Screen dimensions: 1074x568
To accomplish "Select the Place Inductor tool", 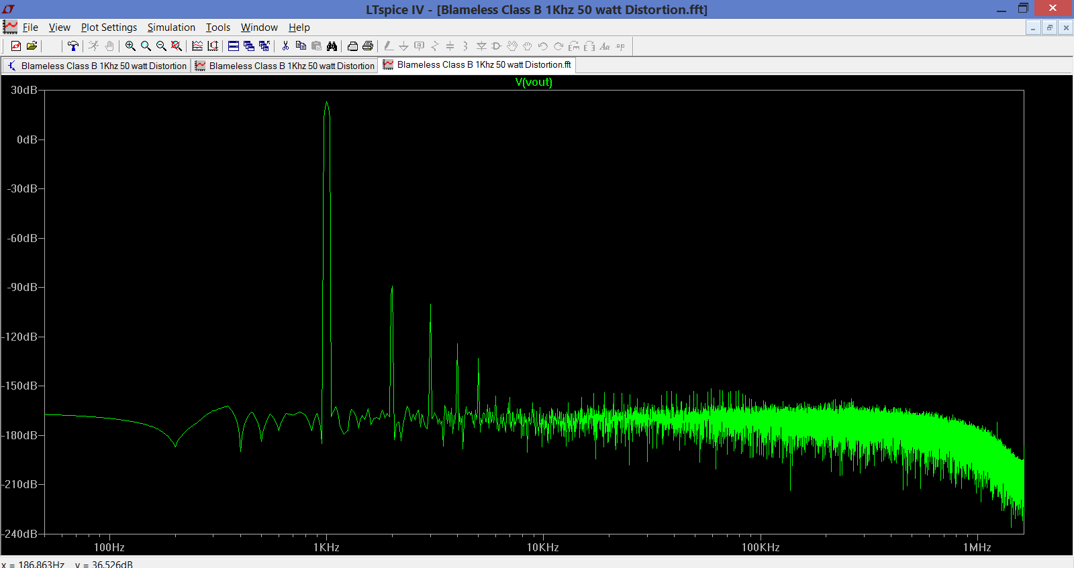I will [465, 46].
